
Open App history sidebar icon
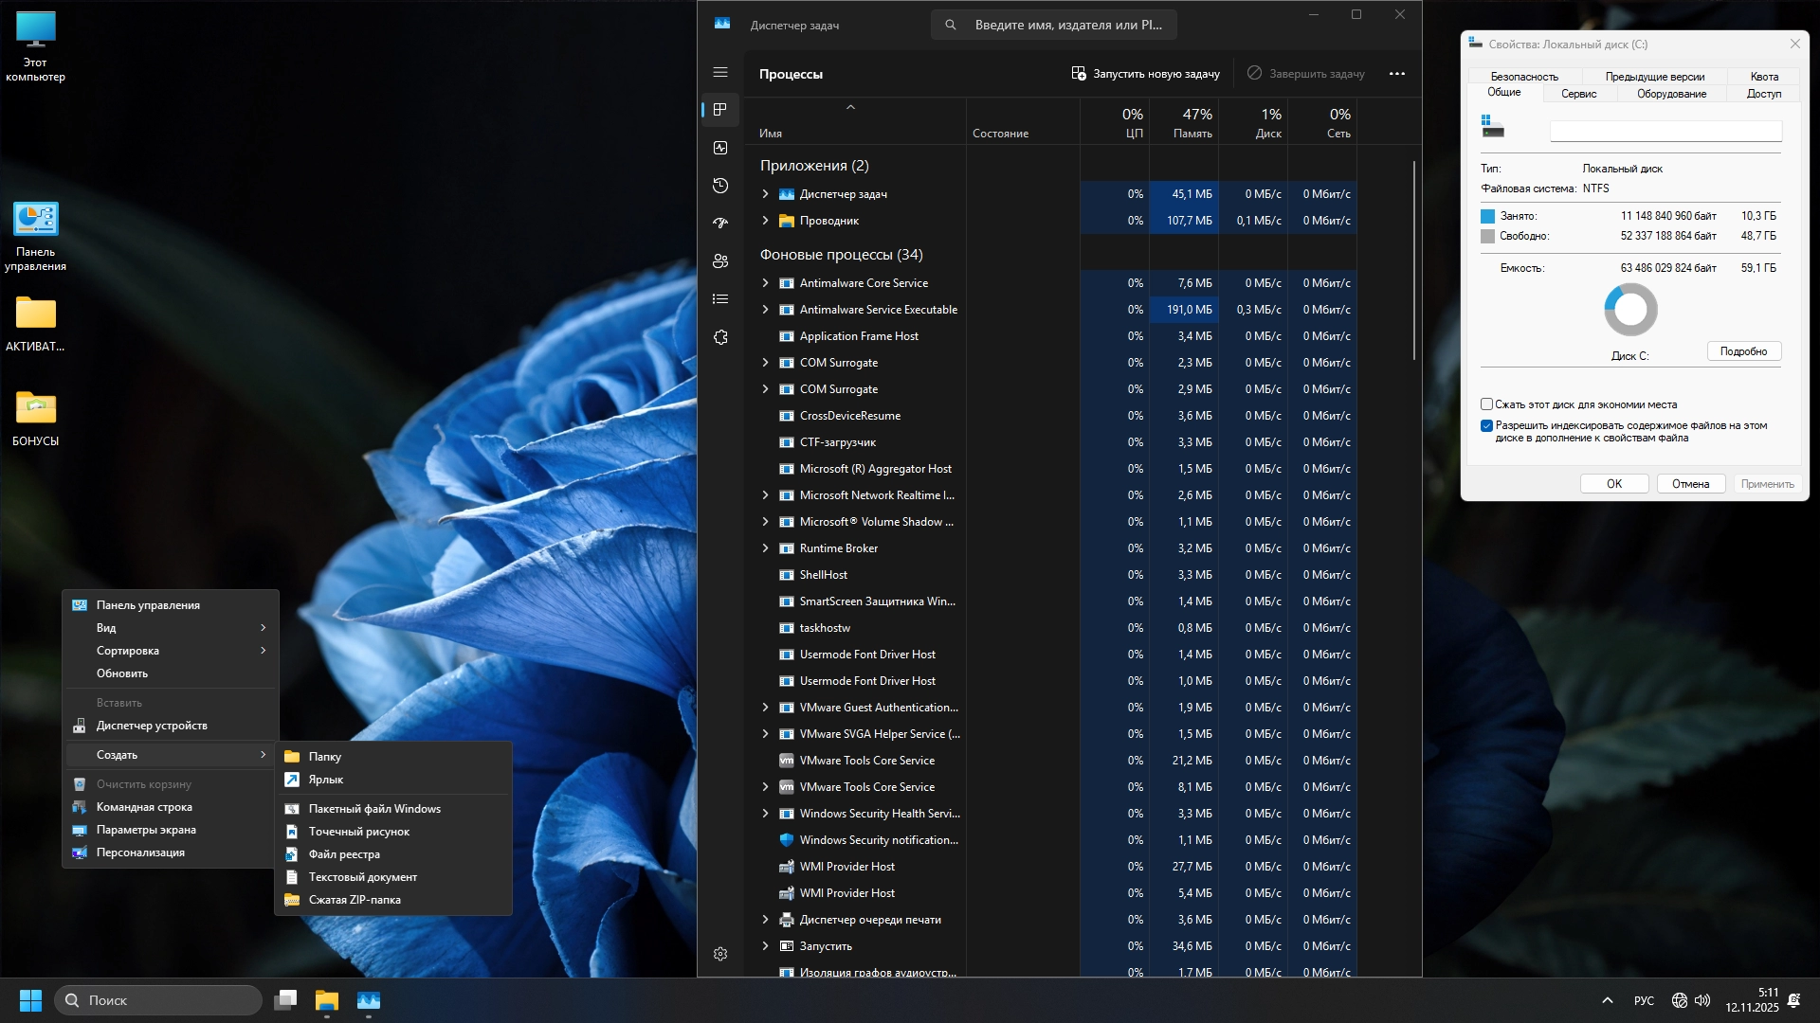click(x=720, y=186)
